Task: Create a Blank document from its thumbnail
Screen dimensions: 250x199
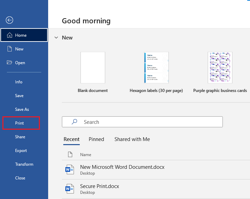Action: [93, 68]
